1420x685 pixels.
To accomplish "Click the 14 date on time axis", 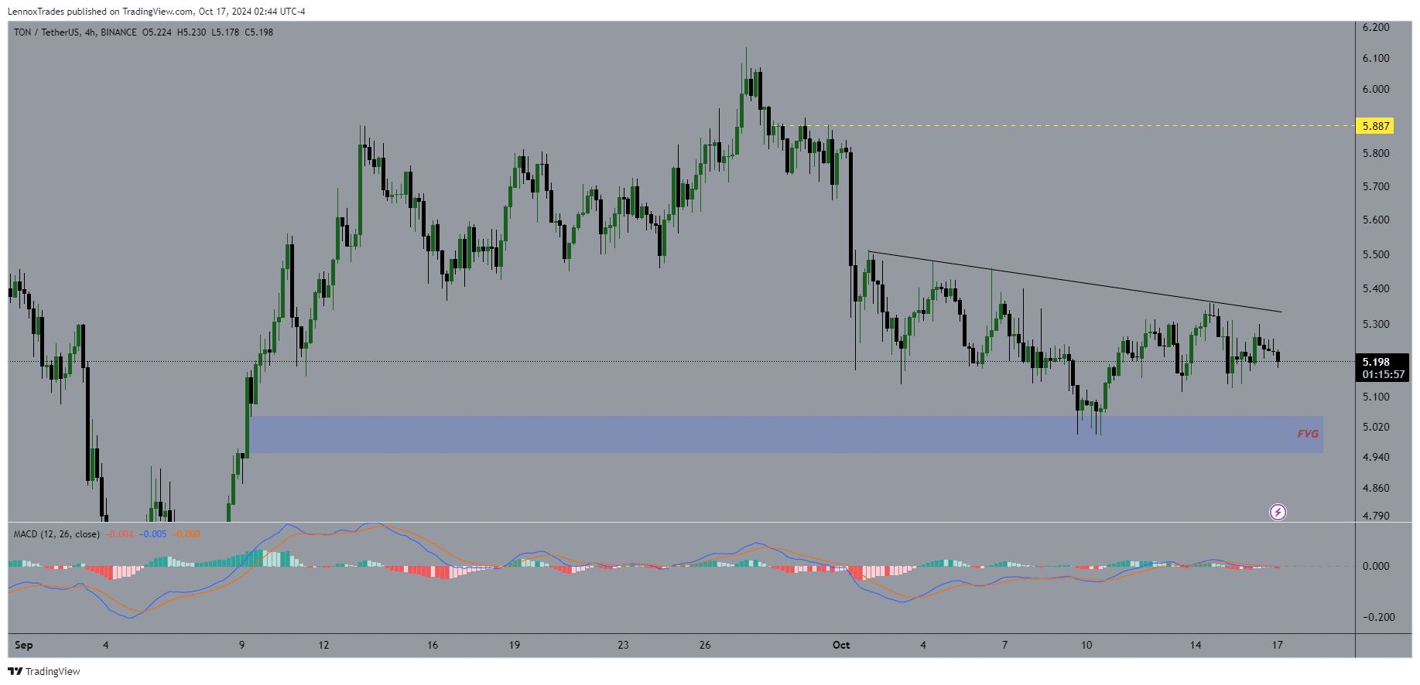I will tap(1196, 645).
